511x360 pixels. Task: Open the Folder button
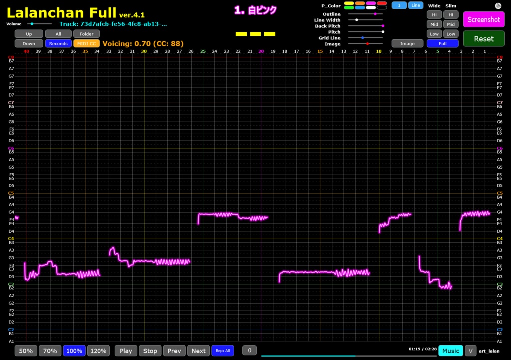pyautogui.click(x=86, y=34)
